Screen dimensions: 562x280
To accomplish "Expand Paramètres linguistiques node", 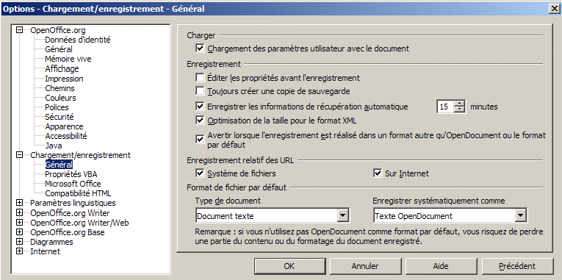I will click(x=19, y=203).
